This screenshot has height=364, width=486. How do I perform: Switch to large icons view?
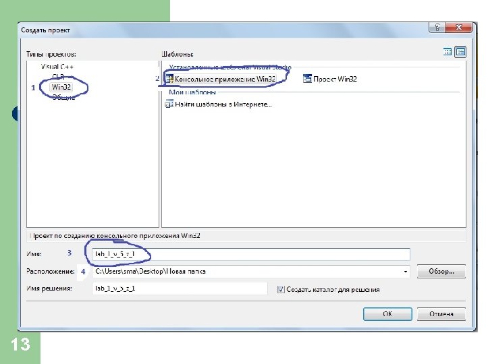click(448, 52)
